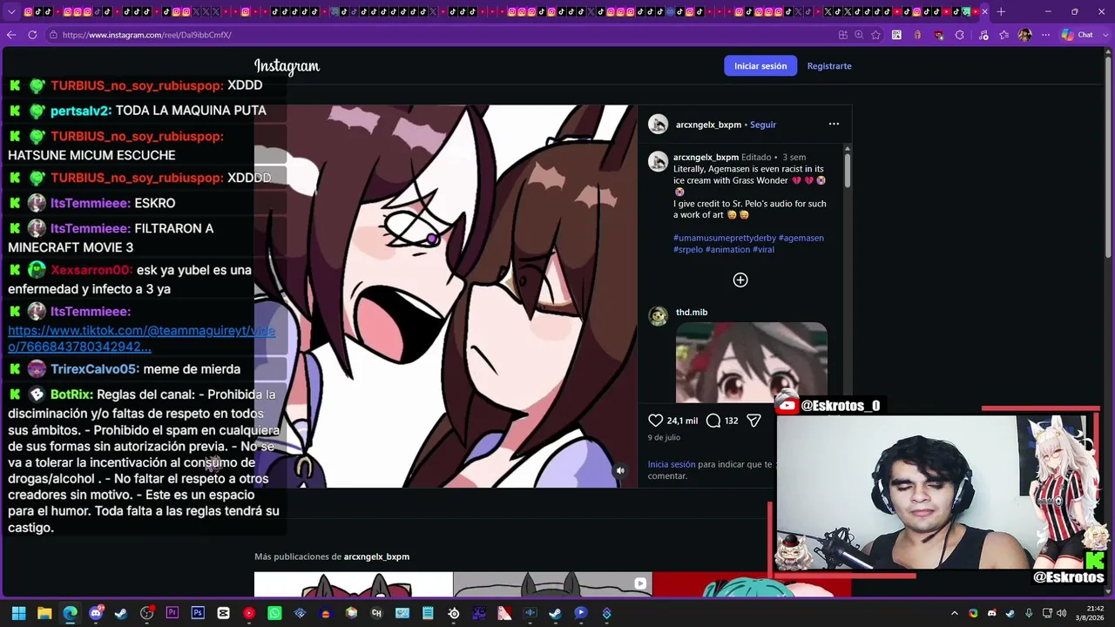
Task: Open the three-dot post options menu
Action: tap(834, 124)
